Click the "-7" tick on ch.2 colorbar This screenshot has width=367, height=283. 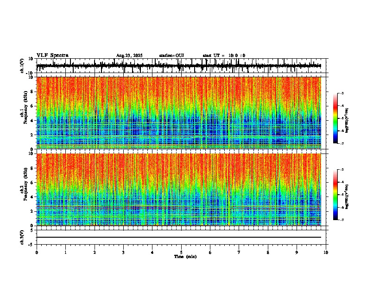pos(342,220)
